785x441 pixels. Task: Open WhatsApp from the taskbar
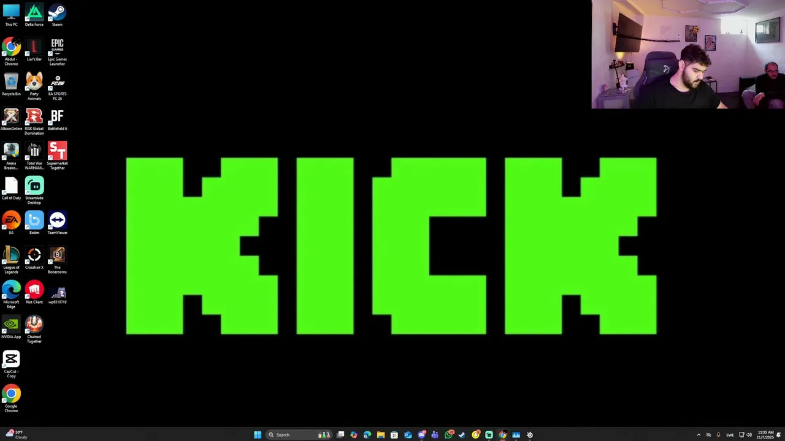449,435
